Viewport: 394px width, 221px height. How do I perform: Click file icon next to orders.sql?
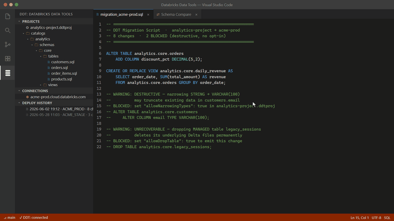click(49, 68)
